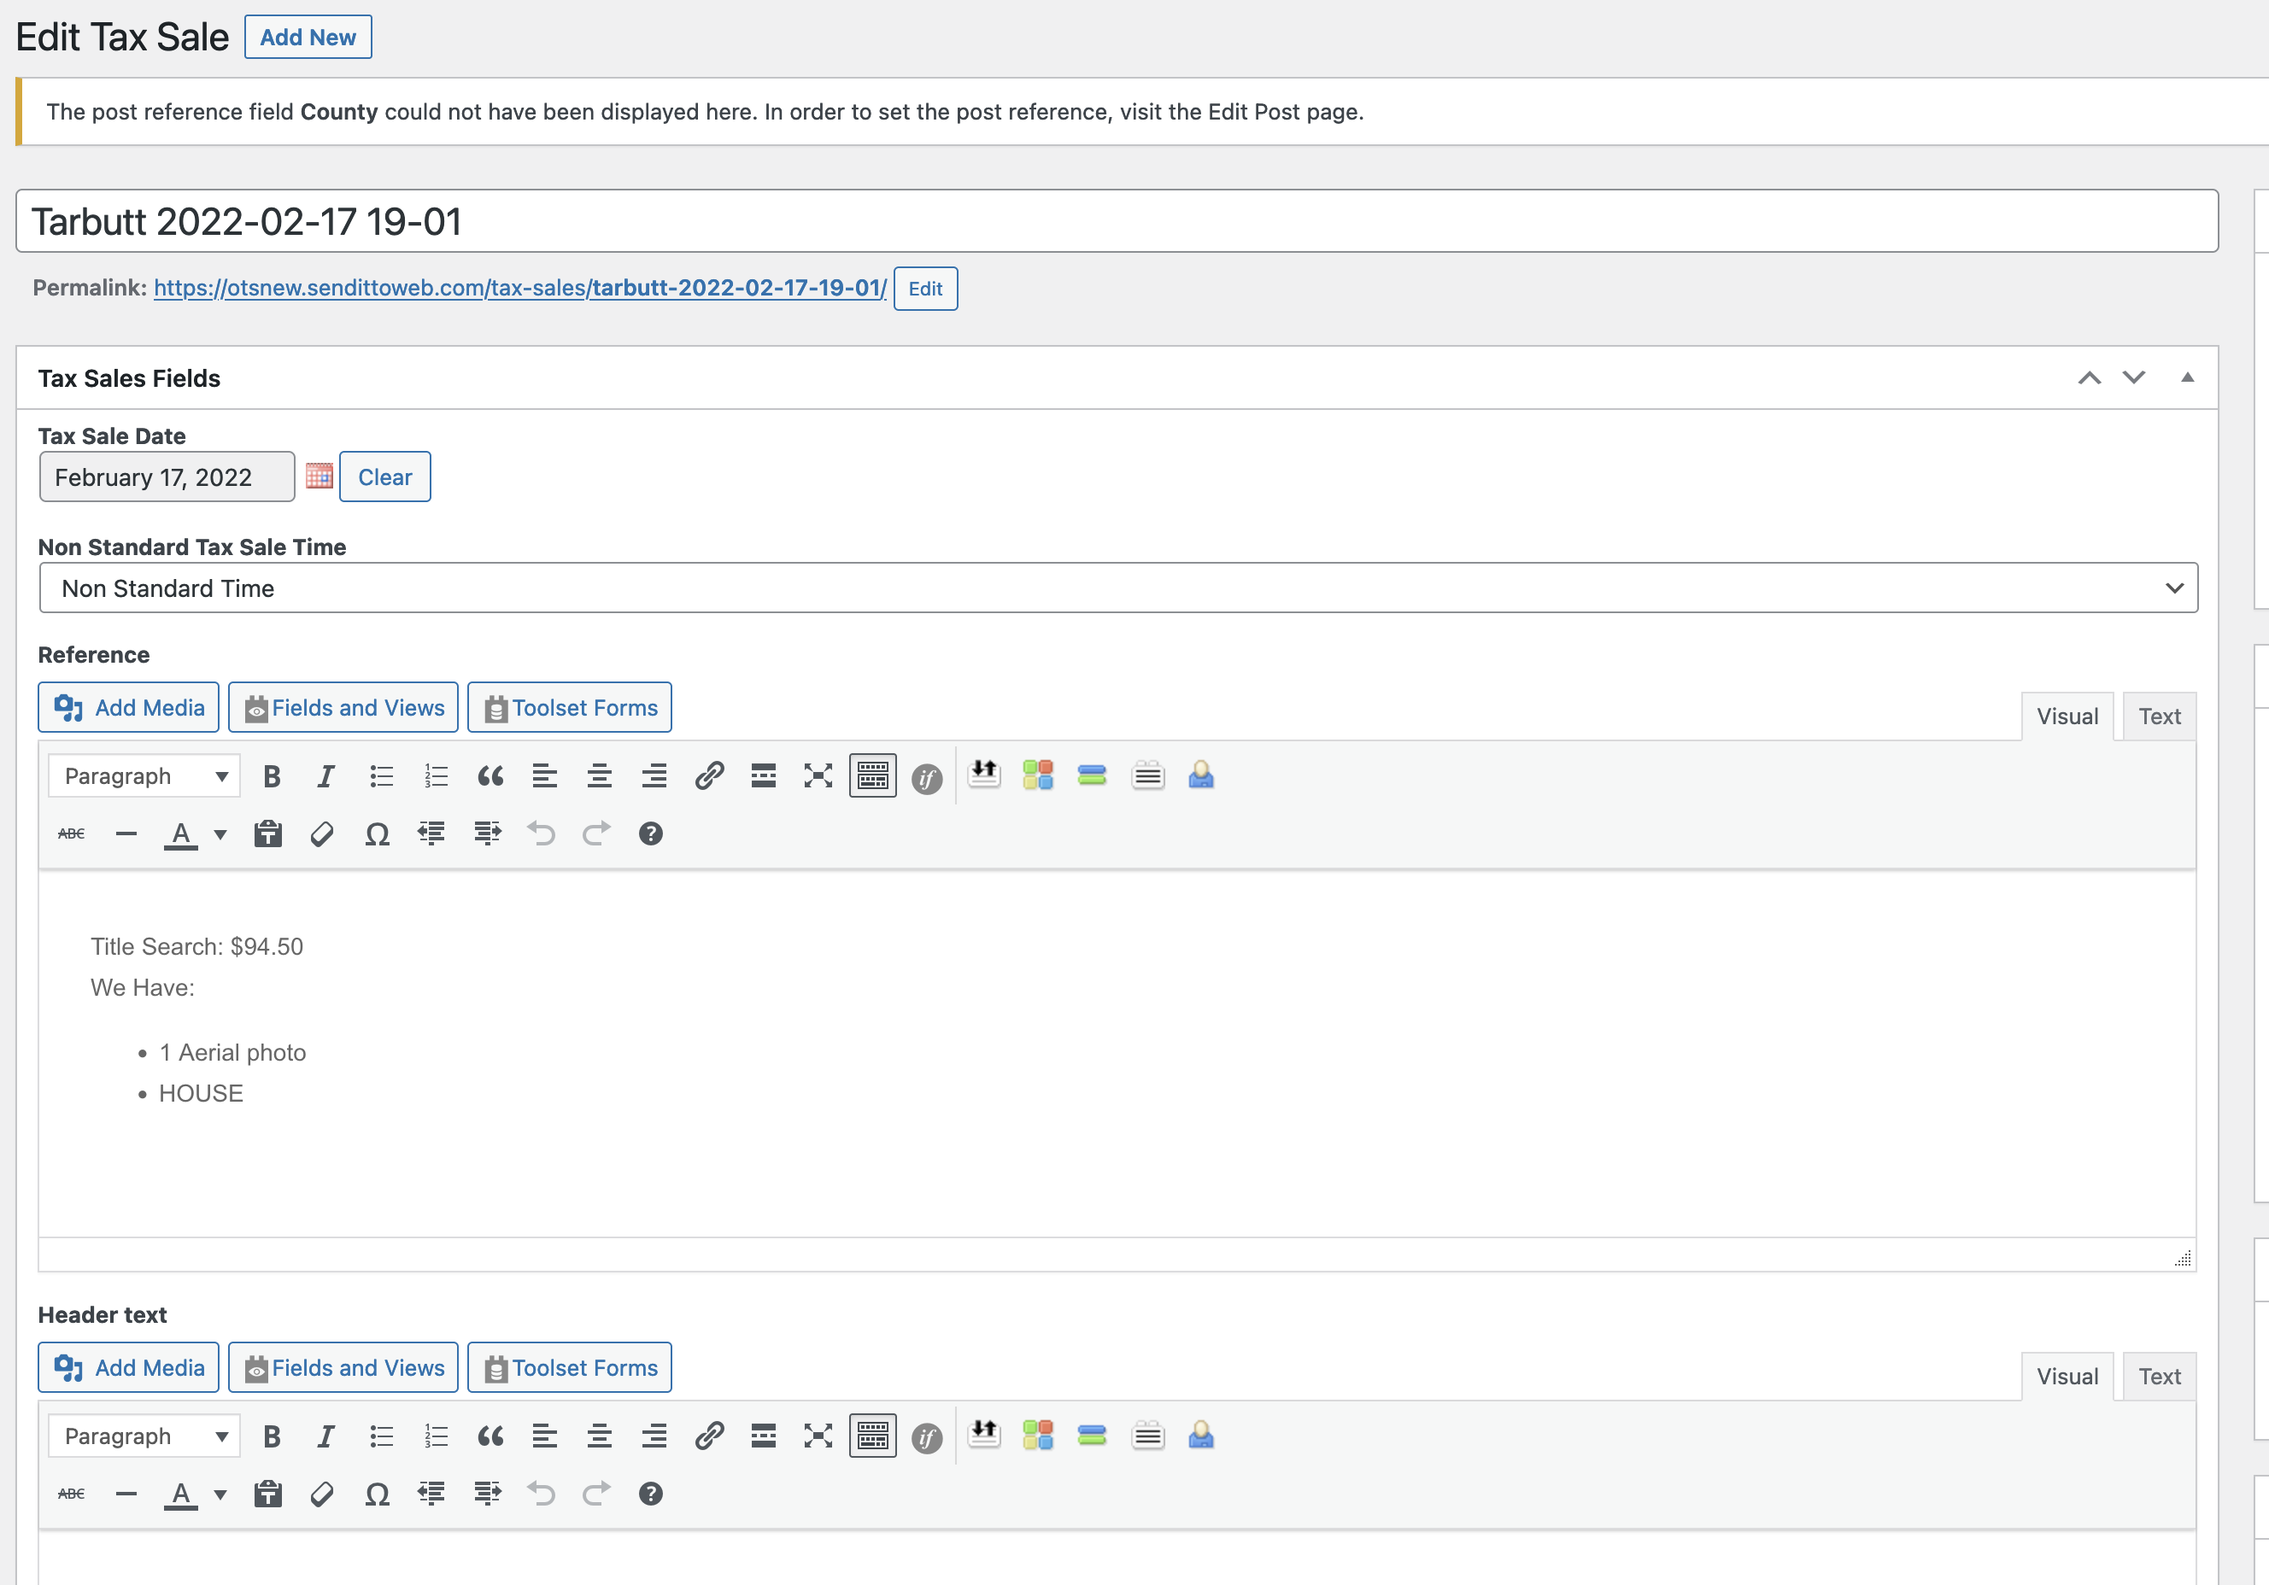
Task: Toggle Bold in the Header text editor
Action: click(272, 1436)
